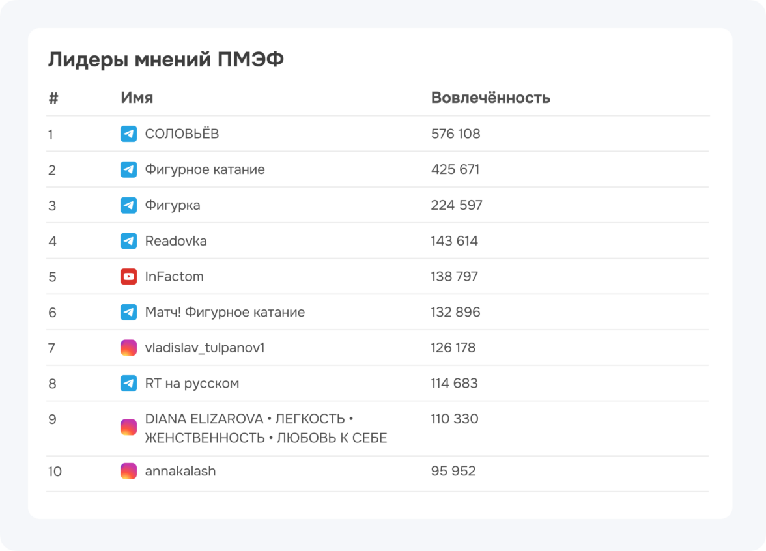Click the Telegram icon beside СОЛОВЬЁВ
The width and height of the screenshot is (766, 551).
pos(129,134)
